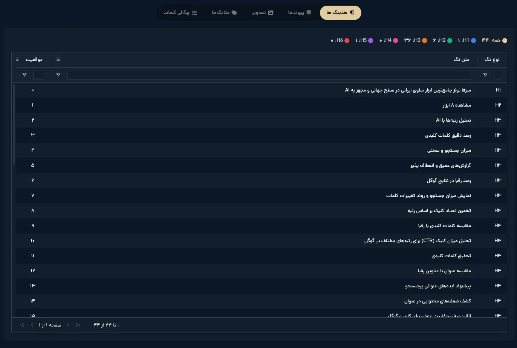Click the نوع تگ column header
The image size is (517, 348).
point(492,60)
